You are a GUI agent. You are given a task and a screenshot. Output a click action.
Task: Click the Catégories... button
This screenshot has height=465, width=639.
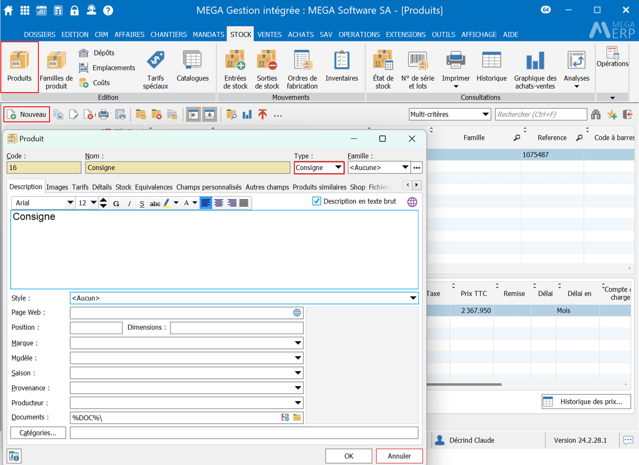tap(38, 433)
